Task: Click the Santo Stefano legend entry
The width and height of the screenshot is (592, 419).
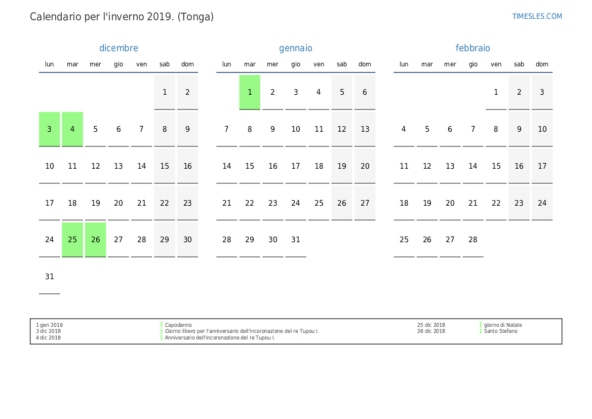Action: 500,331
